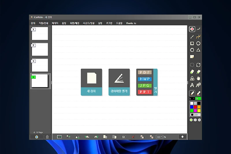Click the undo arrow in bottom toolbar
The width and height of the screenshot is (231, 154).
tap(87, 137)
